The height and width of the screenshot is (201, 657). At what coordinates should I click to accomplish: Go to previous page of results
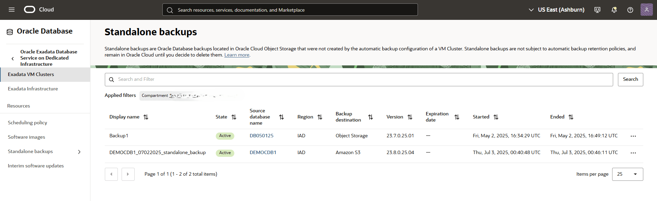point(111,174)
